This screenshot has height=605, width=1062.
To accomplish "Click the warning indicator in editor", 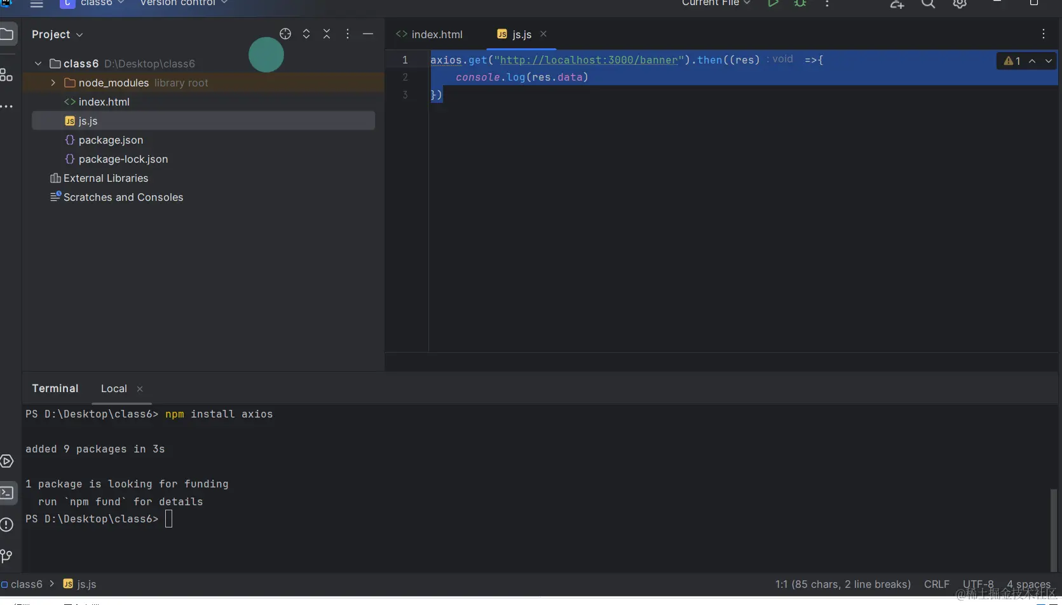I will coord(1012,61).
